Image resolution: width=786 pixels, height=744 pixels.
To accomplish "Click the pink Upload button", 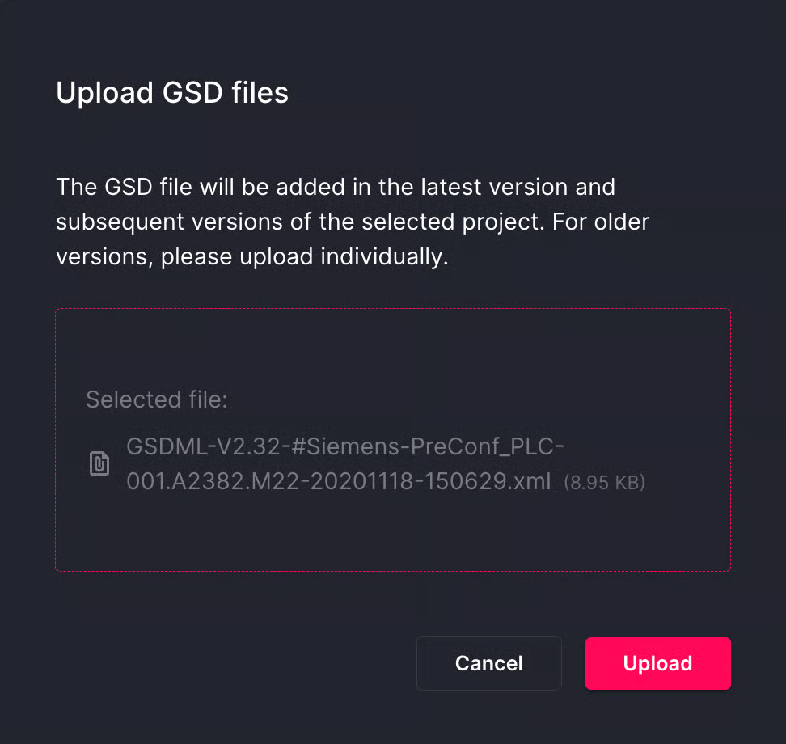I will click(657, 664).
